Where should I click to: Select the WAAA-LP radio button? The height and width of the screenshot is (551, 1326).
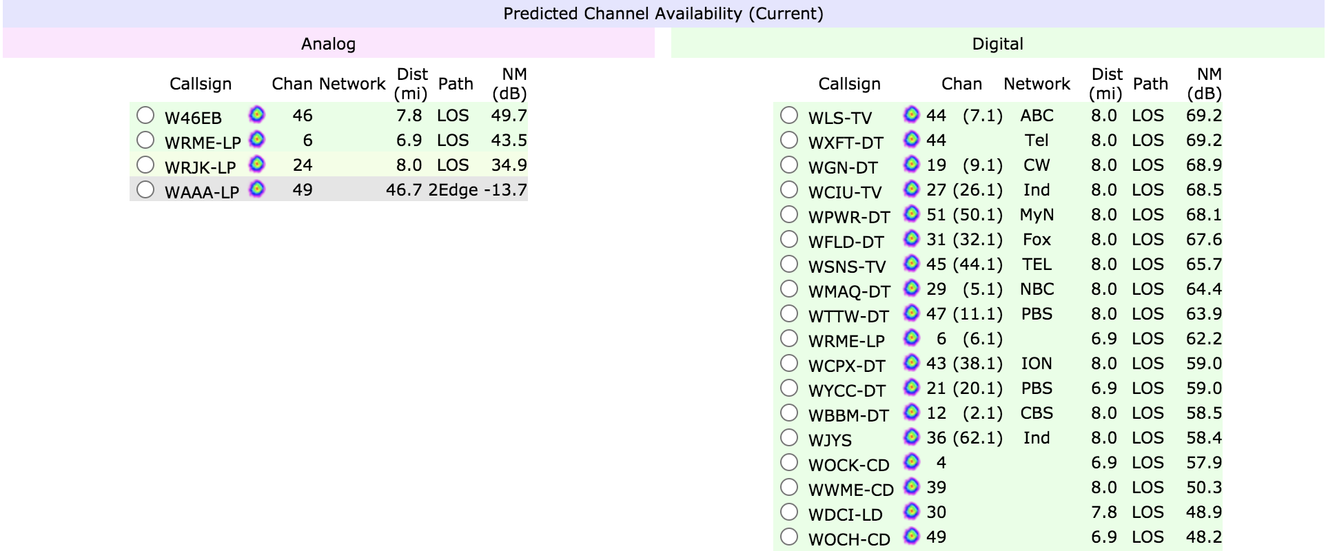pos(145,189)
